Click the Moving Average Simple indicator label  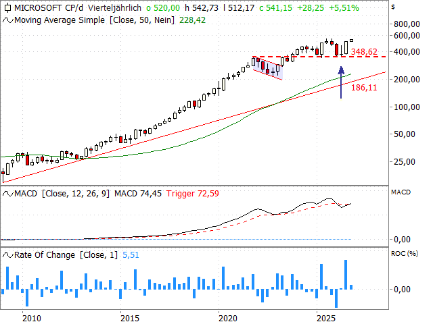click(95, 20)
